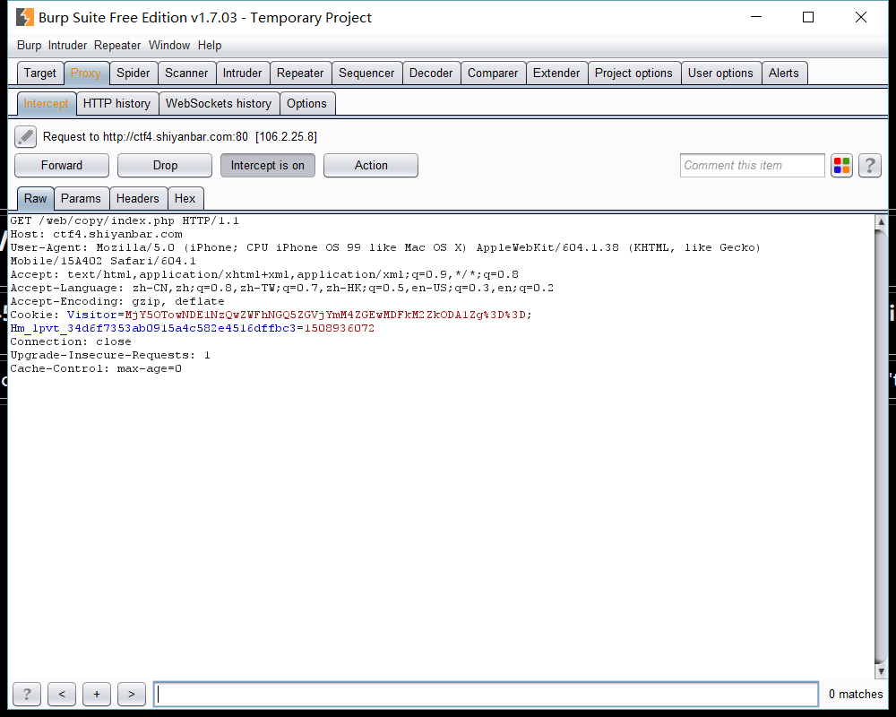Select the Intercept sub-tab
Viewport: 896px width, 717px height.
[46, 103]
